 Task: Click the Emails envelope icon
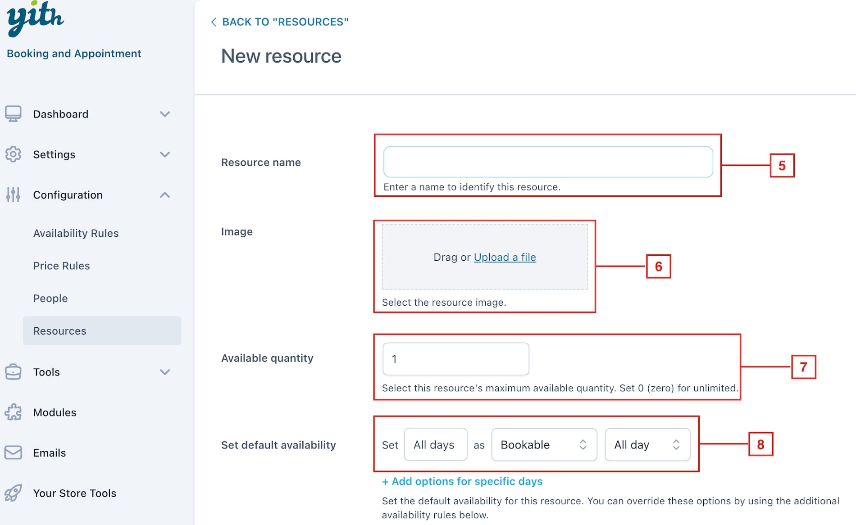[13, 453]
